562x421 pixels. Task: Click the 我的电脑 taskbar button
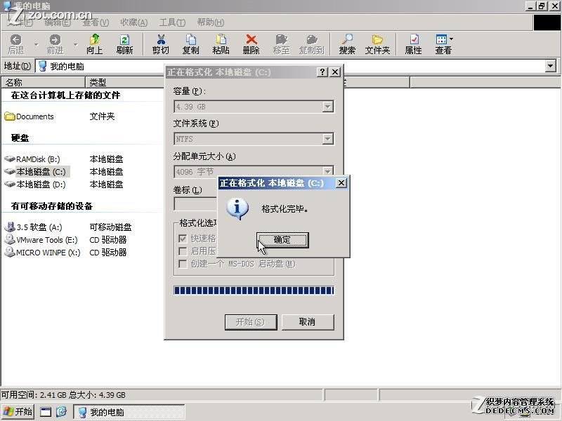[129, 412]
